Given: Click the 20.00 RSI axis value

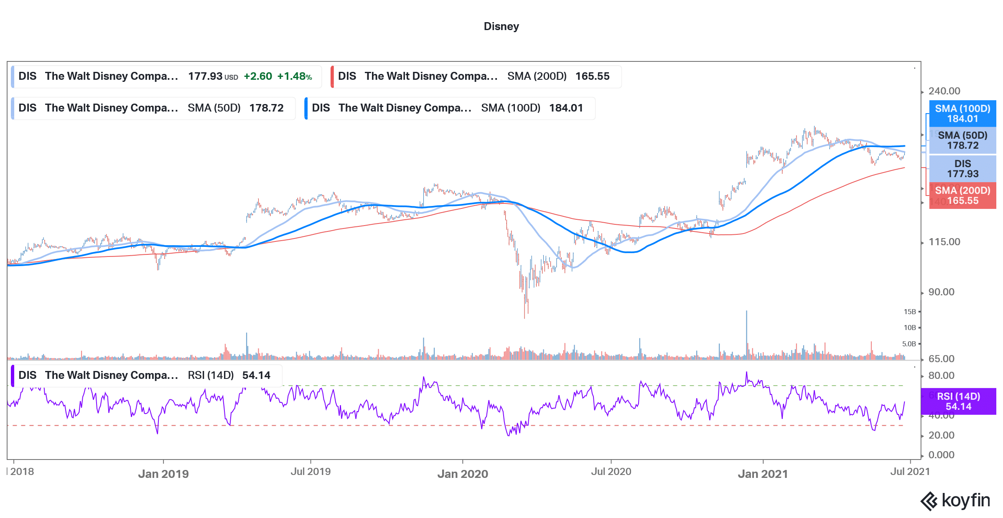Looking at the screenshot, I should [941, 435].
